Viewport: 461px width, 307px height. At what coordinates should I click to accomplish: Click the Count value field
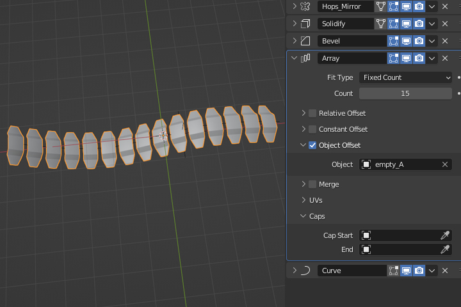pos(405,93)
